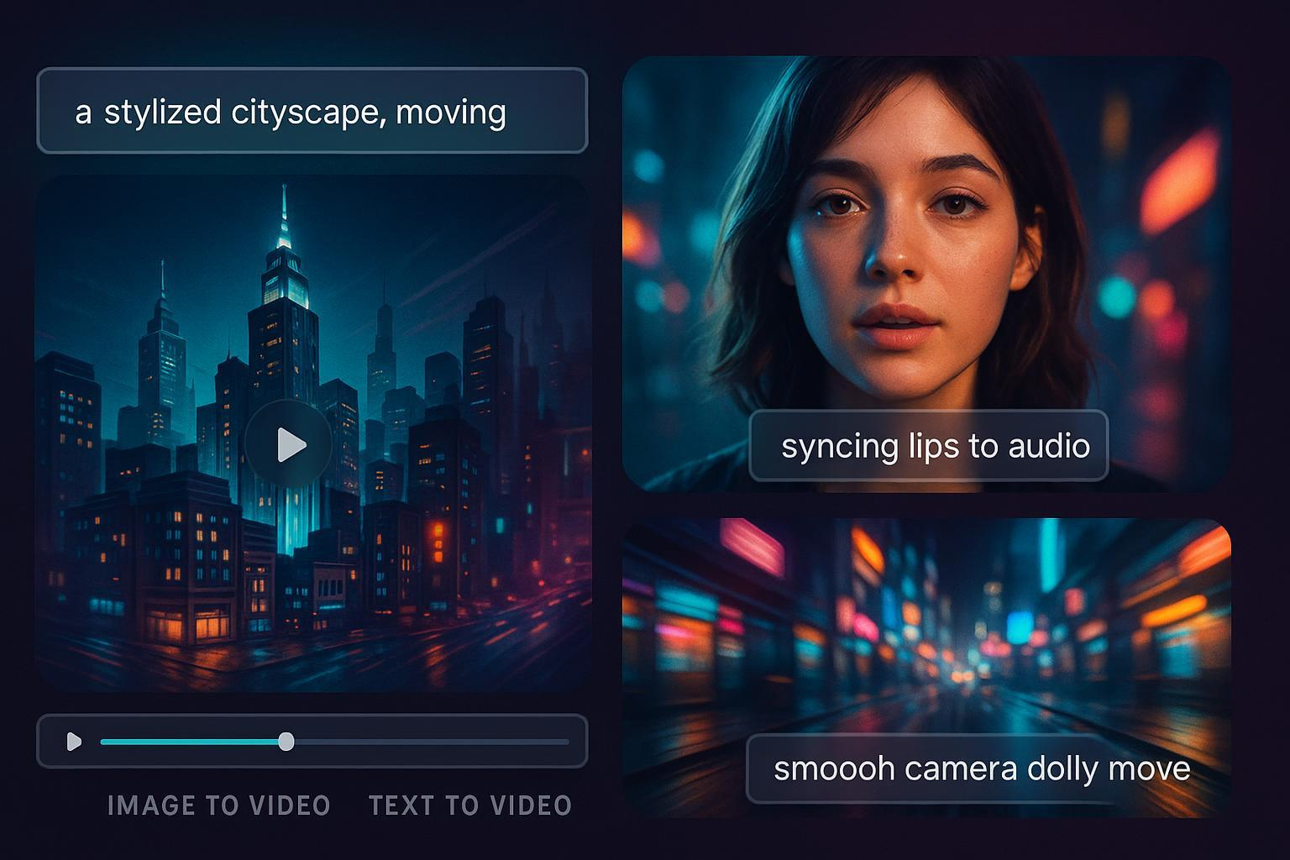Click the prompt field reading 'a stylized cityscape, moving'
Image resolution: width=1290 pixels, height=860 pixels.
(311, 110)
